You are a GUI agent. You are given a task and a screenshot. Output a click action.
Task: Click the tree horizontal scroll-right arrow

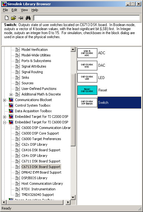point(68,202)
